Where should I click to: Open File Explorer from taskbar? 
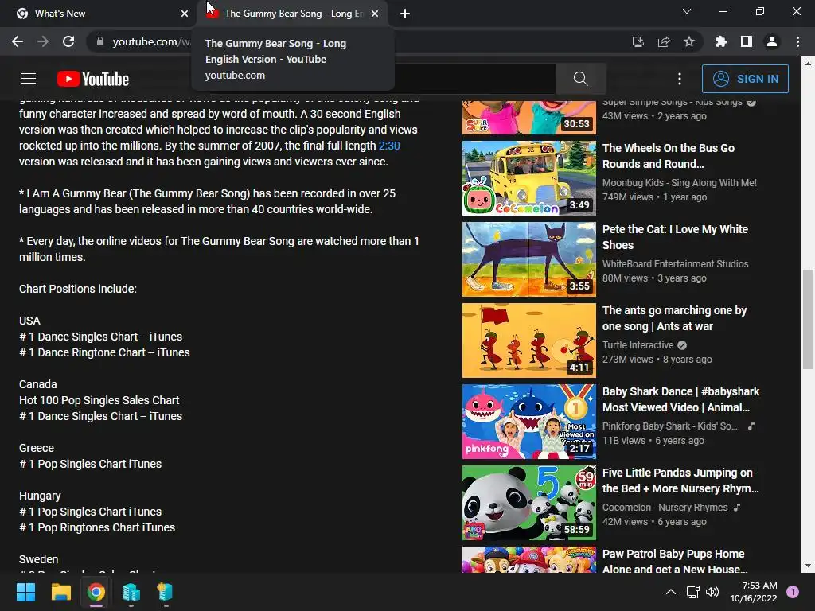point(60,592)
